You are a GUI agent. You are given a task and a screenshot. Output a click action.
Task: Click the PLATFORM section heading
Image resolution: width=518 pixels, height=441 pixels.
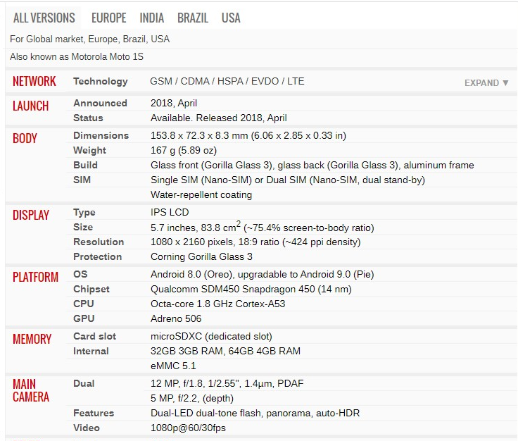[35, 277]
